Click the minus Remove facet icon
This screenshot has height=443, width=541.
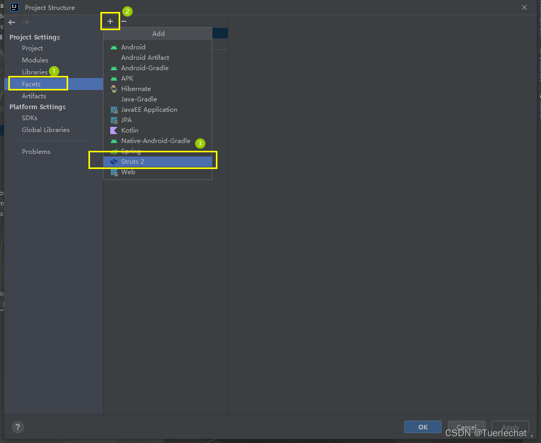(123, 21)
